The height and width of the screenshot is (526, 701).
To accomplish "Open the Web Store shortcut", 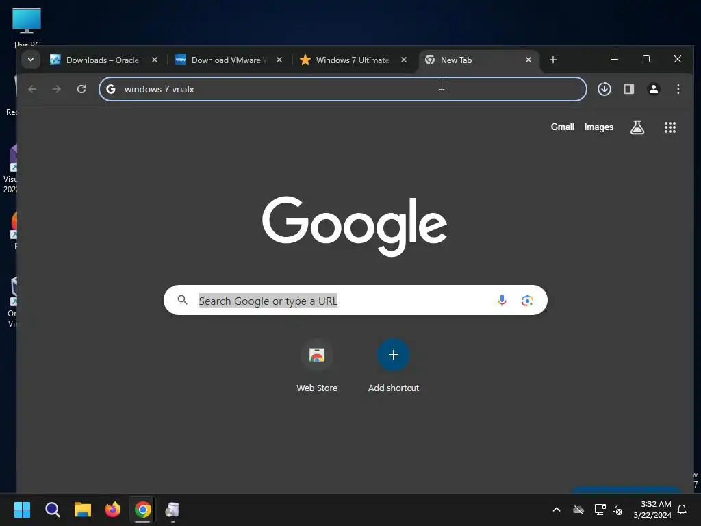I will pos(317,366).
